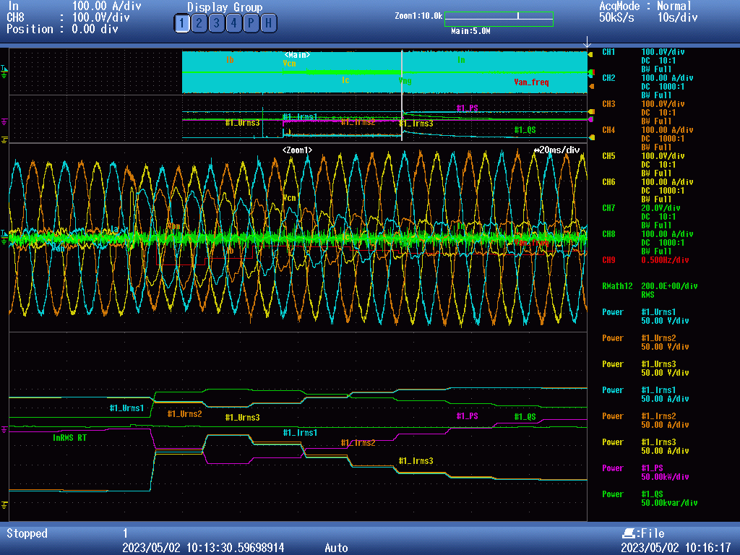Open Display Group H view
This screenshot has width=740, height=555.
[268, 24]
